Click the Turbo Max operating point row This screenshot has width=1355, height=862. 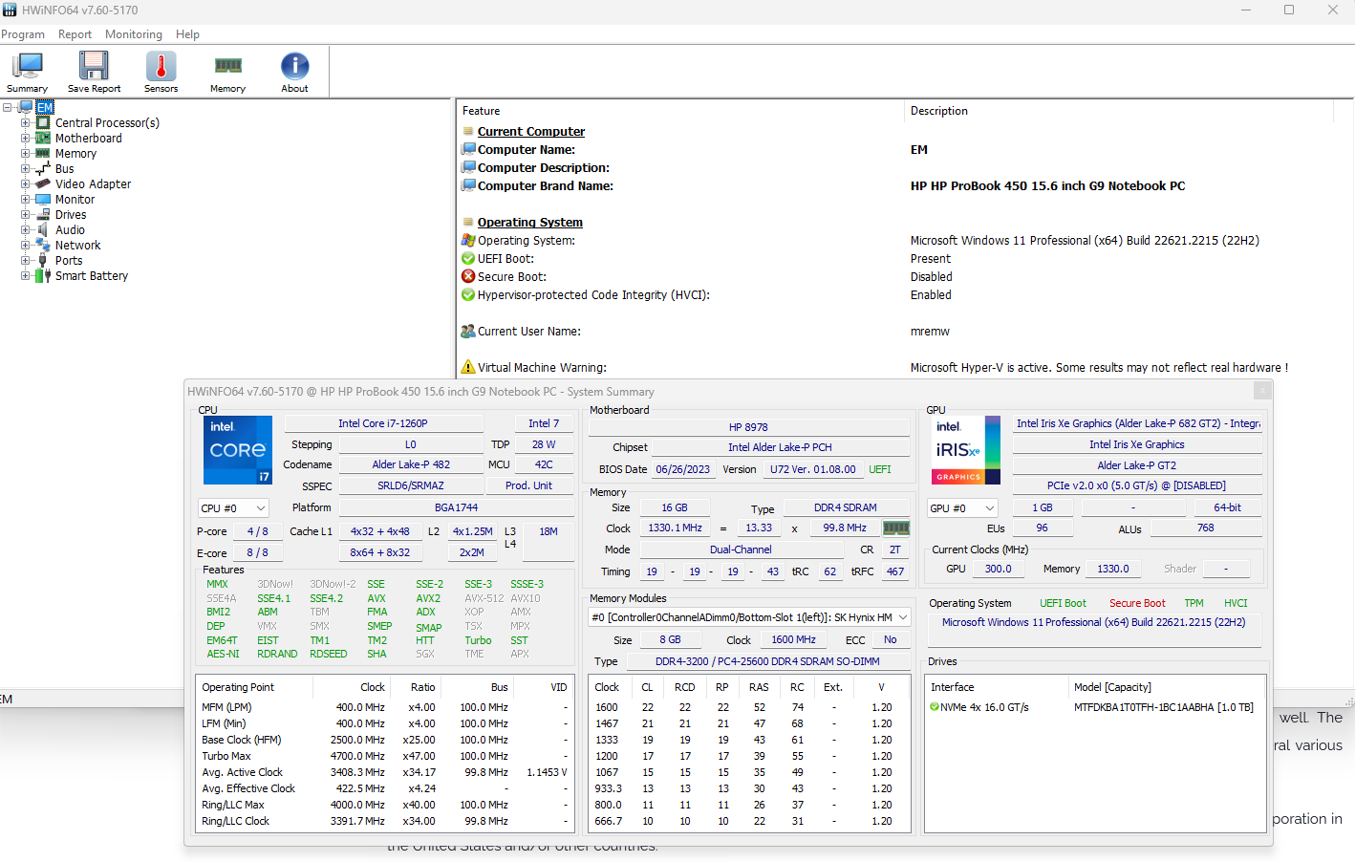(x=385, y=757)
